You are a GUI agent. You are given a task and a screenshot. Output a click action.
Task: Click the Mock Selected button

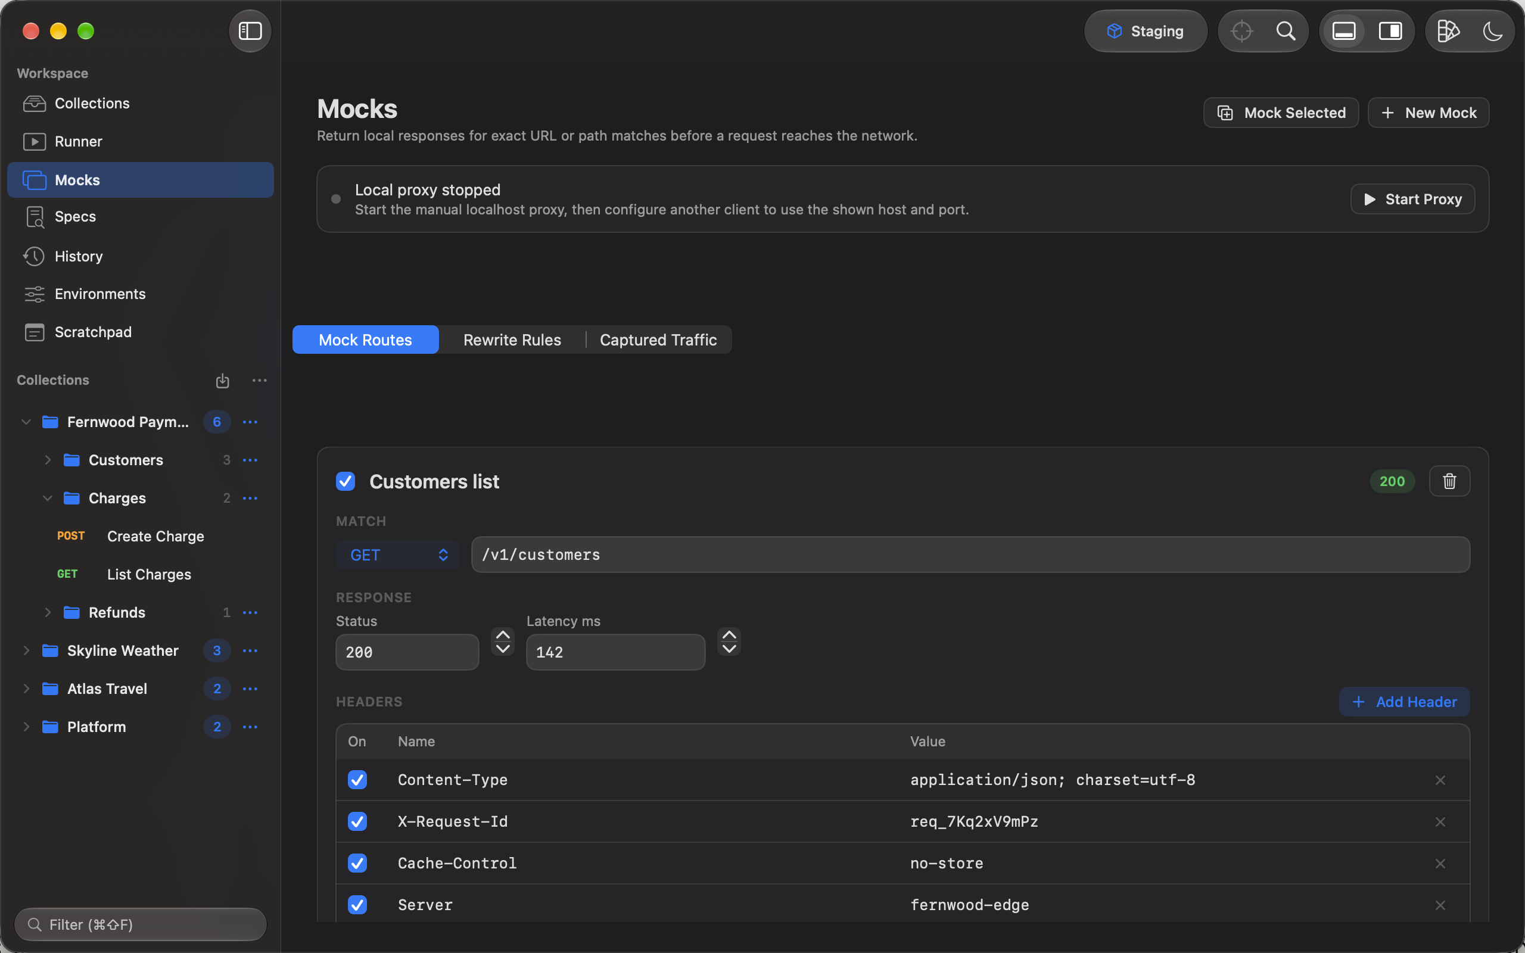click(x=1281, y=113)
